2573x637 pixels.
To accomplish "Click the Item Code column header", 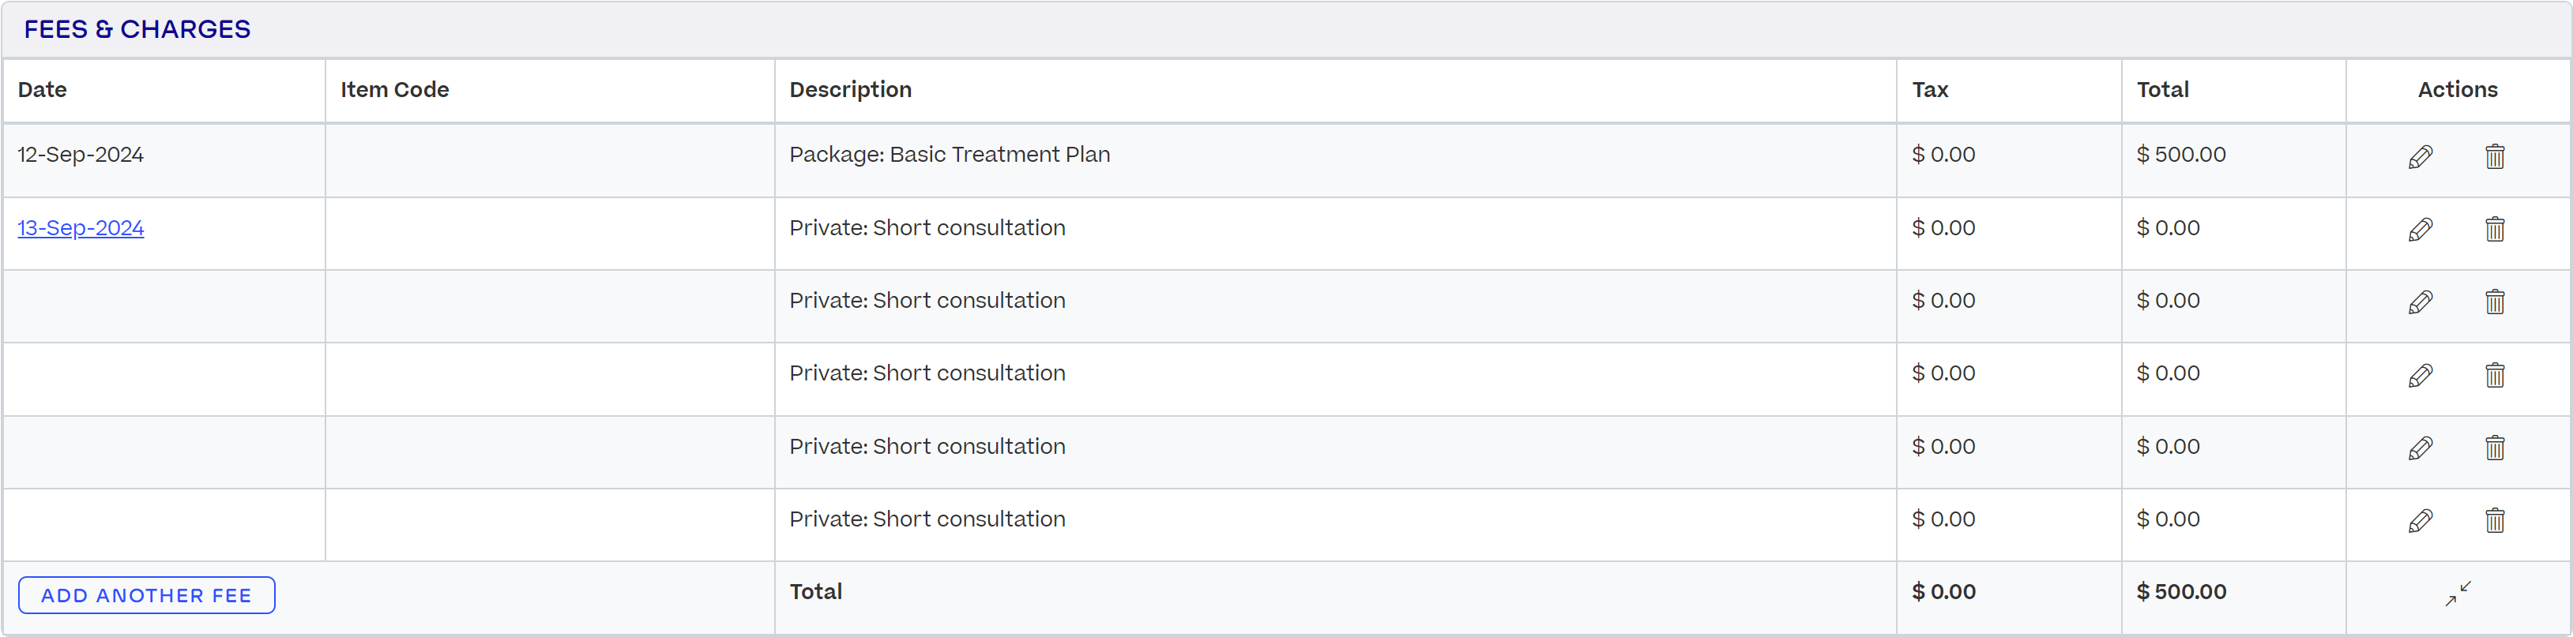I will [394, 90].
